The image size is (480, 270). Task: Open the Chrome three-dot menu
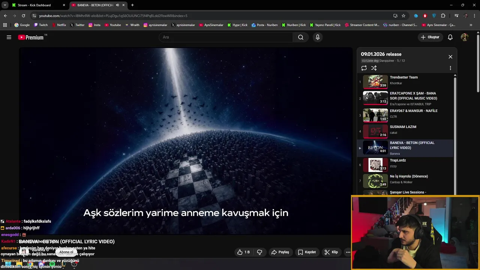pos(474,16)
